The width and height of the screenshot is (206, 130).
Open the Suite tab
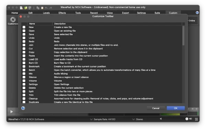coord(157,13)
